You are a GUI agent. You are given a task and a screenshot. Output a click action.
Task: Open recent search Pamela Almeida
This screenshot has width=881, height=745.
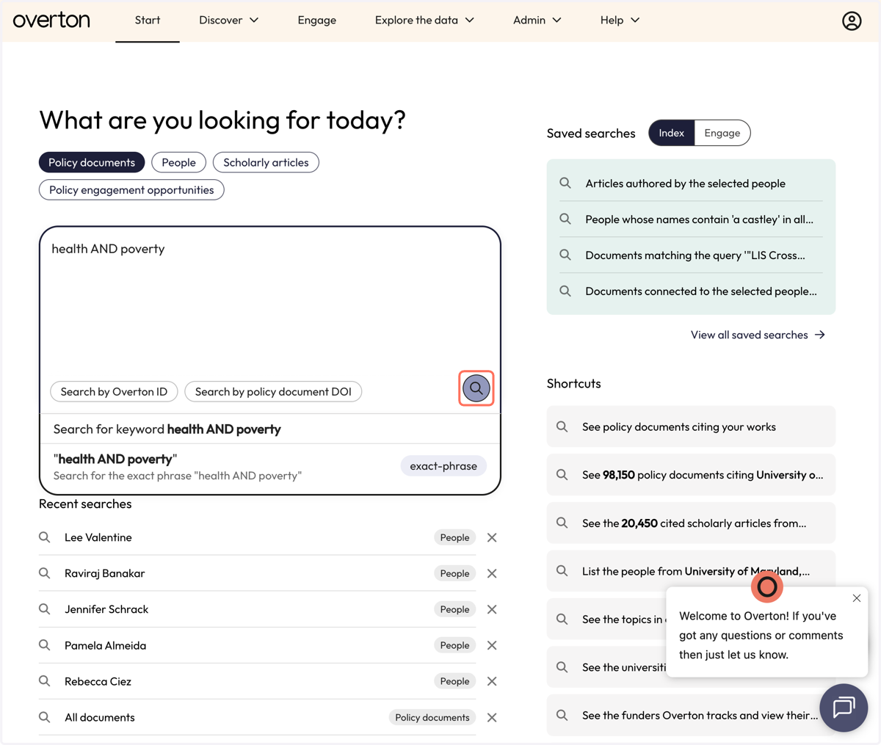click(x=106, y=646)
